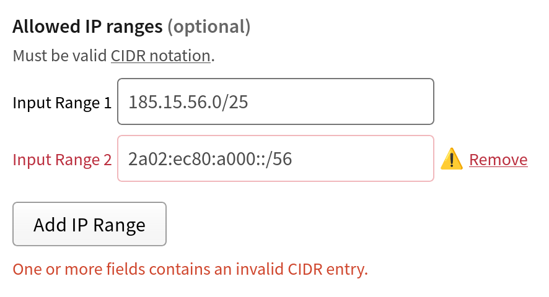The height and width of the screenshot is (297, 549).
Task: Click the word "invalid" in error message
Action: click(x=261, y=270)
